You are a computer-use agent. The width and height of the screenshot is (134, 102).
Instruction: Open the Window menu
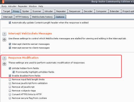(33, 6)
